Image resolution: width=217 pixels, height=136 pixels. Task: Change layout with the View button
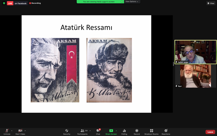pyautogui.click(x=211, y=3)
